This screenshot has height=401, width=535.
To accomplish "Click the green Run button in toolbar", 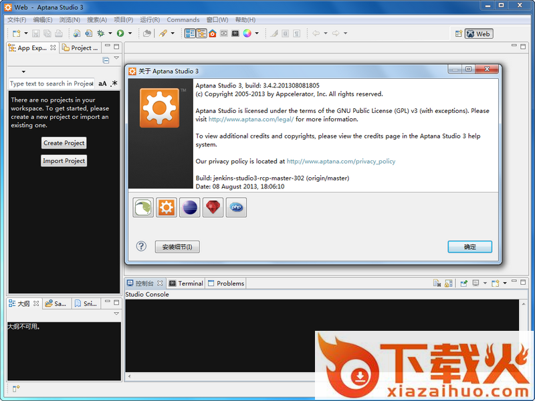I will 120,33.
